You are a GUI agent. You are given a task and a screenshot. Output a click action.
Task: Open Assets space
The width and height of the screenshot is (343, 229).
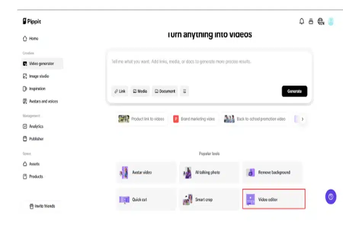pos(31,164)
